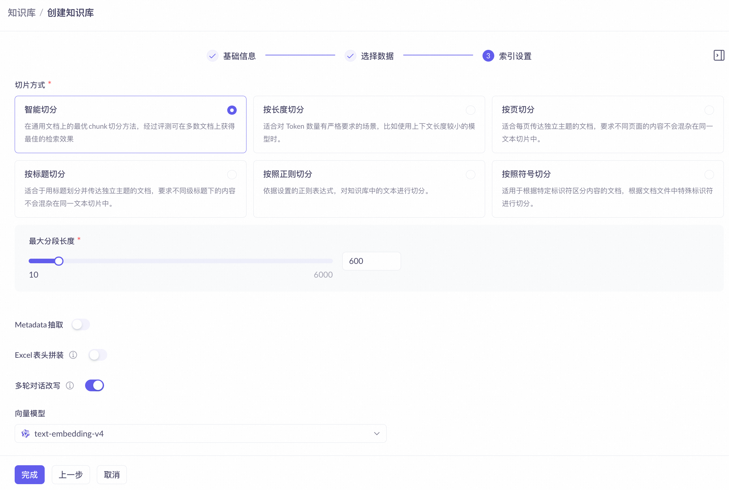Select the 按照正则切分 radio option
This screenshot has height=490, width=729.
pyautogui.click(x=470, y=175)
